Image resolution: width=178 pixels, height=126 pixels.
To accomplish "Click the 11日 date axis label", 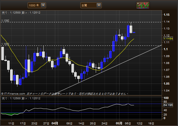I will click(11, 124).
